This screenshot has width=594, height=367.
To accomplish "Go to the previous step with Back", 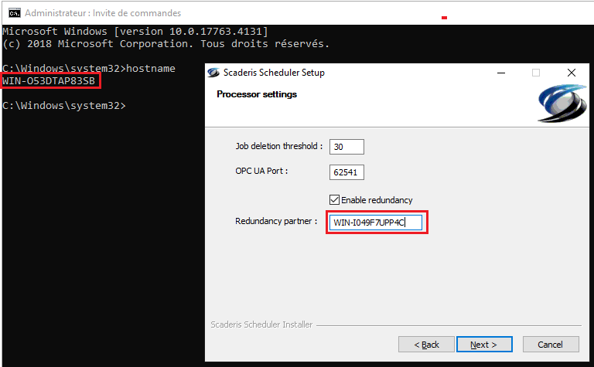I will click(x=426, y=344).
